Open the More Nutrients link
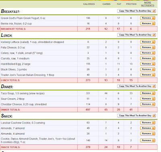Viewport: 161px width, 152px height. 148,4
